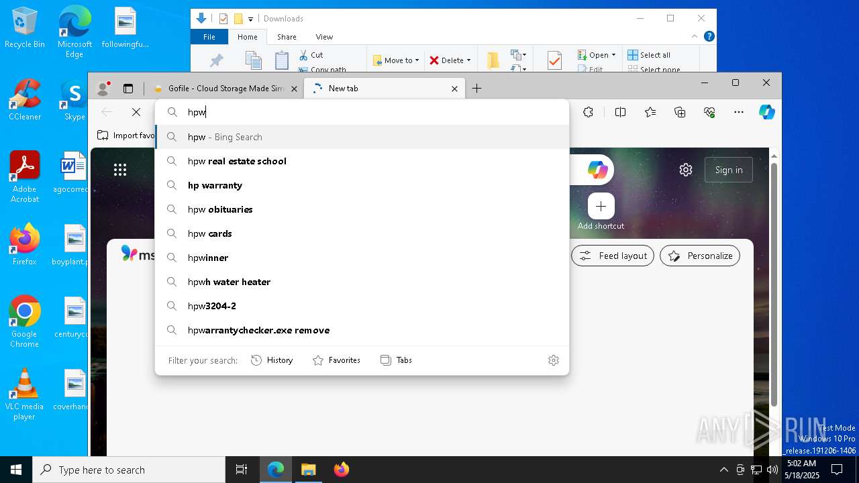Open File Explorer from the taskbar
The height and width of the screenshot is (483, 859).
pos(308,470)
